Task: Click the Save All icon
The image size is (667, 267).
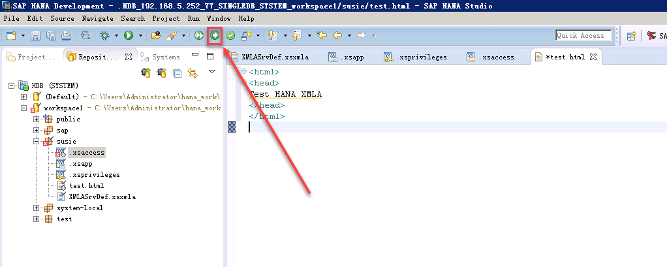Action: [x=51, y=36]
